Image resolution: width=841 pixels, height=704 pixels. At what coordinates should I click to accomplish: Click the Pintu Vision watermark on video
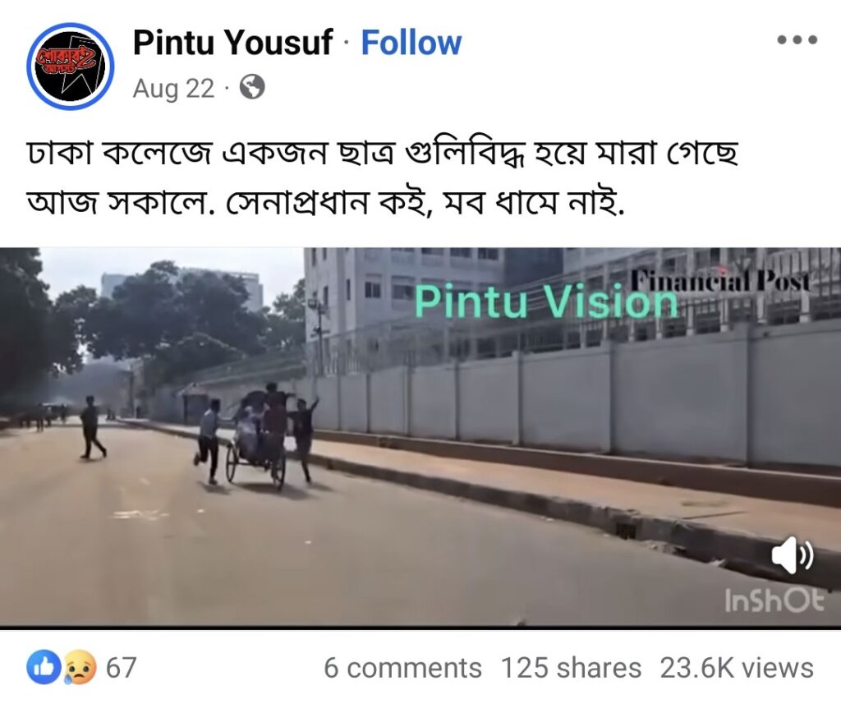[x=546, y=301]
